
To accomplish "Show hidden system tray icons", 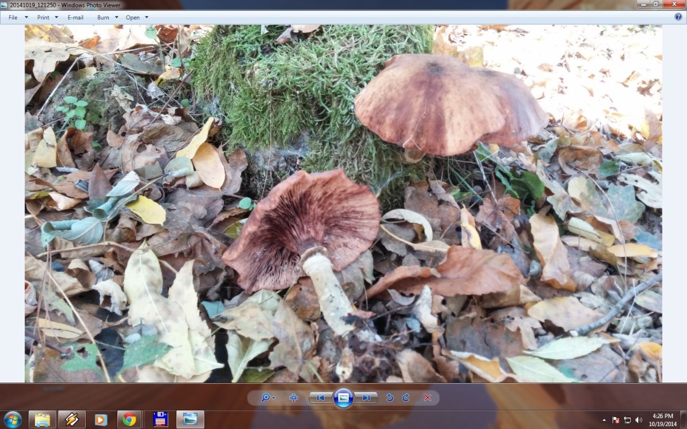I will [604, 420].
